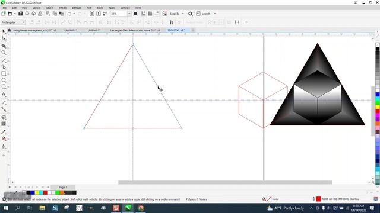The image size is (380, 213).
Task: Open taskbar Search
Action: pyautogui.click(x=18, y=208)
